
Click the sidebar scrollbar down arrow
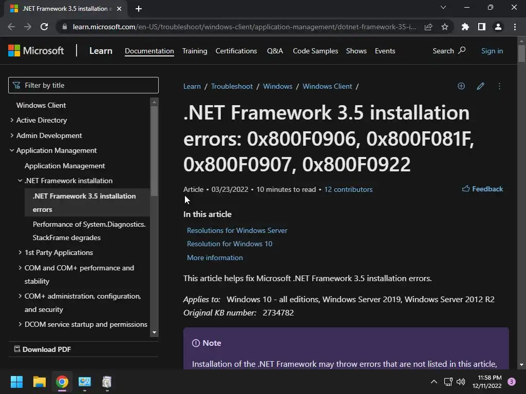click(154, 332)
